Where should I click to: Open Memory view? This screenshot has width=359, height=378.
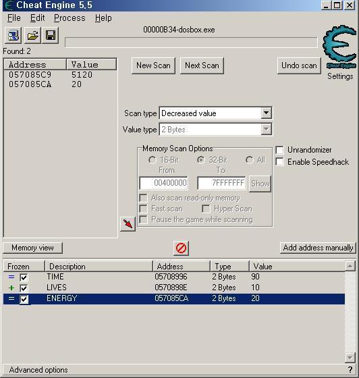(32, 248)
